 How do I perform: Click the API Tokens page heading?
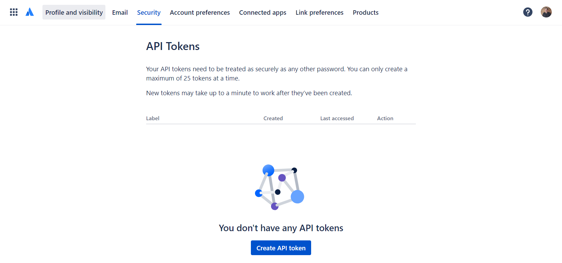point(173,46)
